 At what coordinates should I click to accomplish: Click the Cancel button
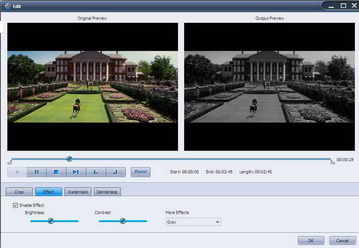coord(342,241)
